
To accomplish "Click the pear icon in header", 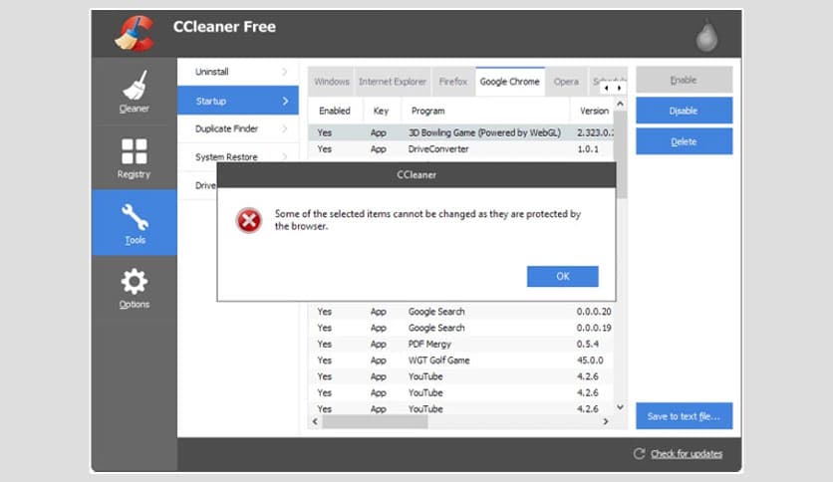I will (x=708, y=36).
